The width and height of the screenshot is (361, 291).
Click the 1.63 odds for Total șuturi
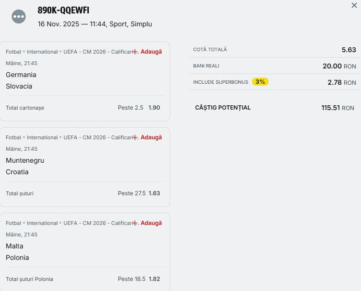pos(154,193)
